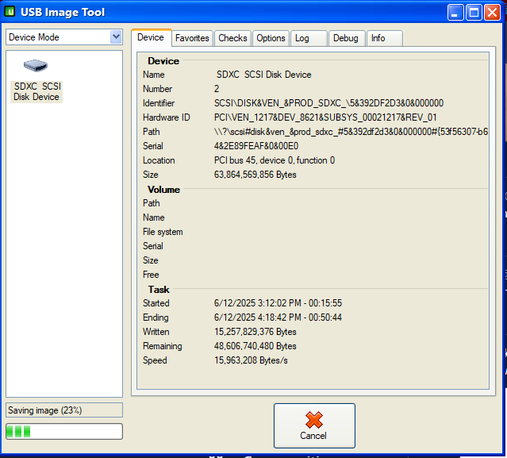The width and height of the screenshot is (507, 458).
Task: Click the Size value 63,864,569,856 Bytes
Action: click(255, 175)
